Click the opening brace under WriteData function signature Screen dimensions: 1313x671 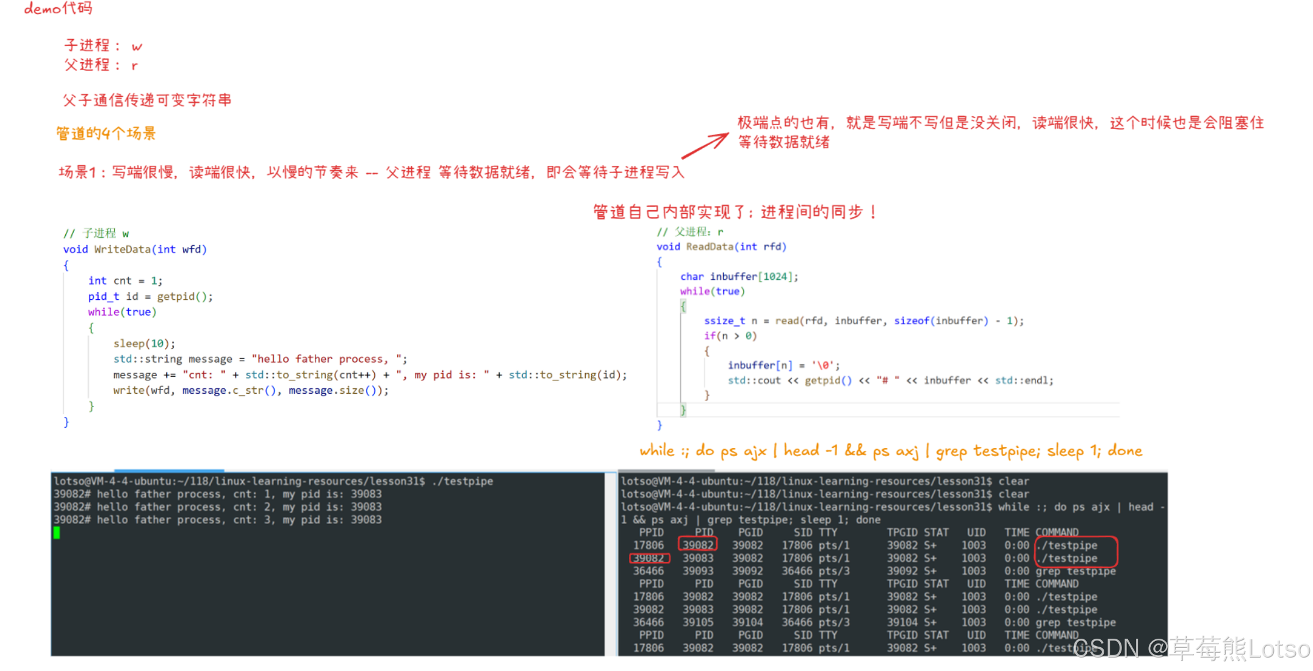click(66, 265)
